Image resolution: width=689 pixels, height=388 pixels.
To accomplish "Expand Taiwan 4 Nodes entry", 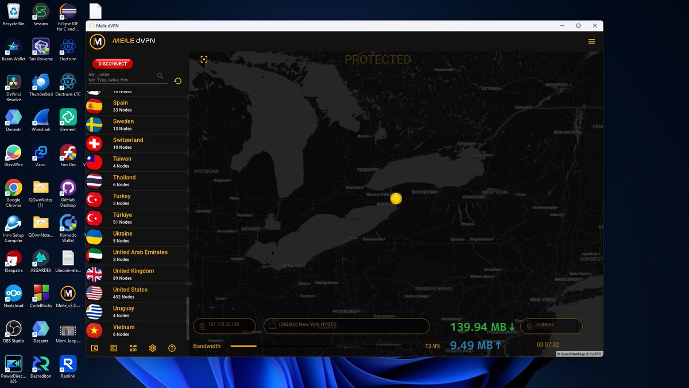I will [x=137, y=162].
